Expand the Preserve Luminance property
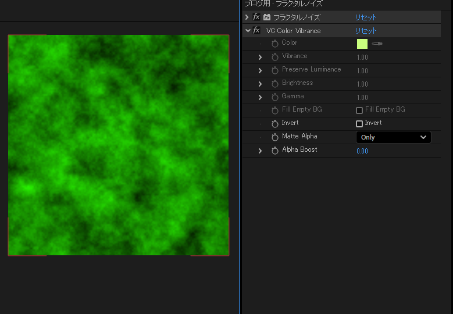The image size is (453, 314). click(x=260, y=70)
